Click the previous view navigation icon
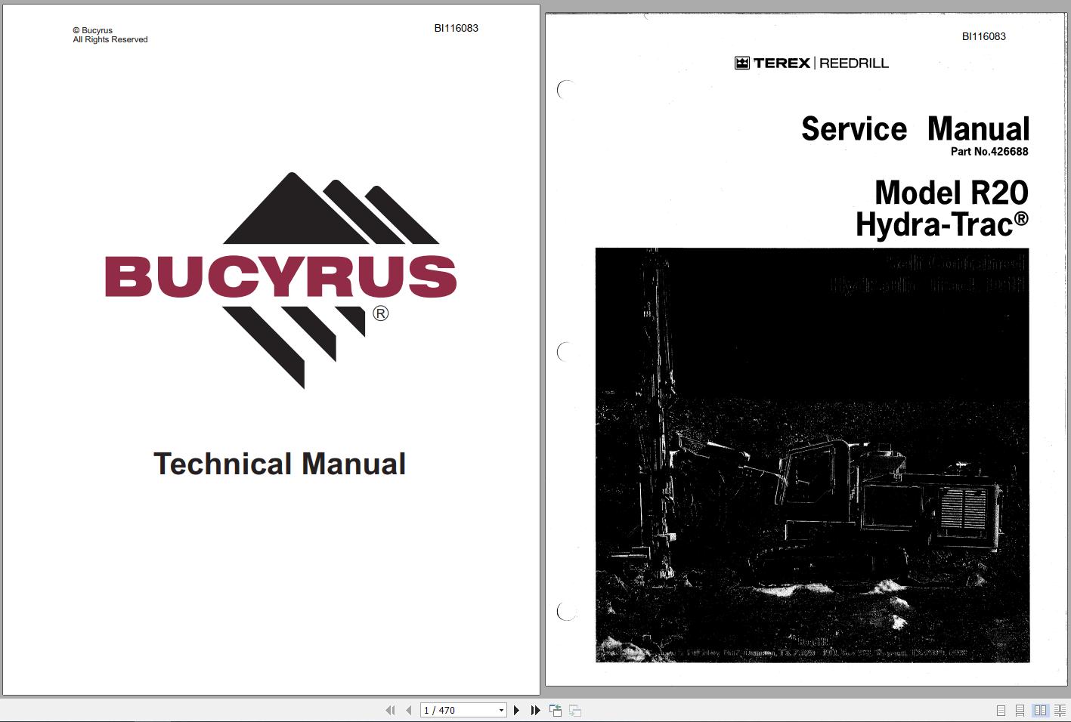The image size is (1071, 722). 556,711
